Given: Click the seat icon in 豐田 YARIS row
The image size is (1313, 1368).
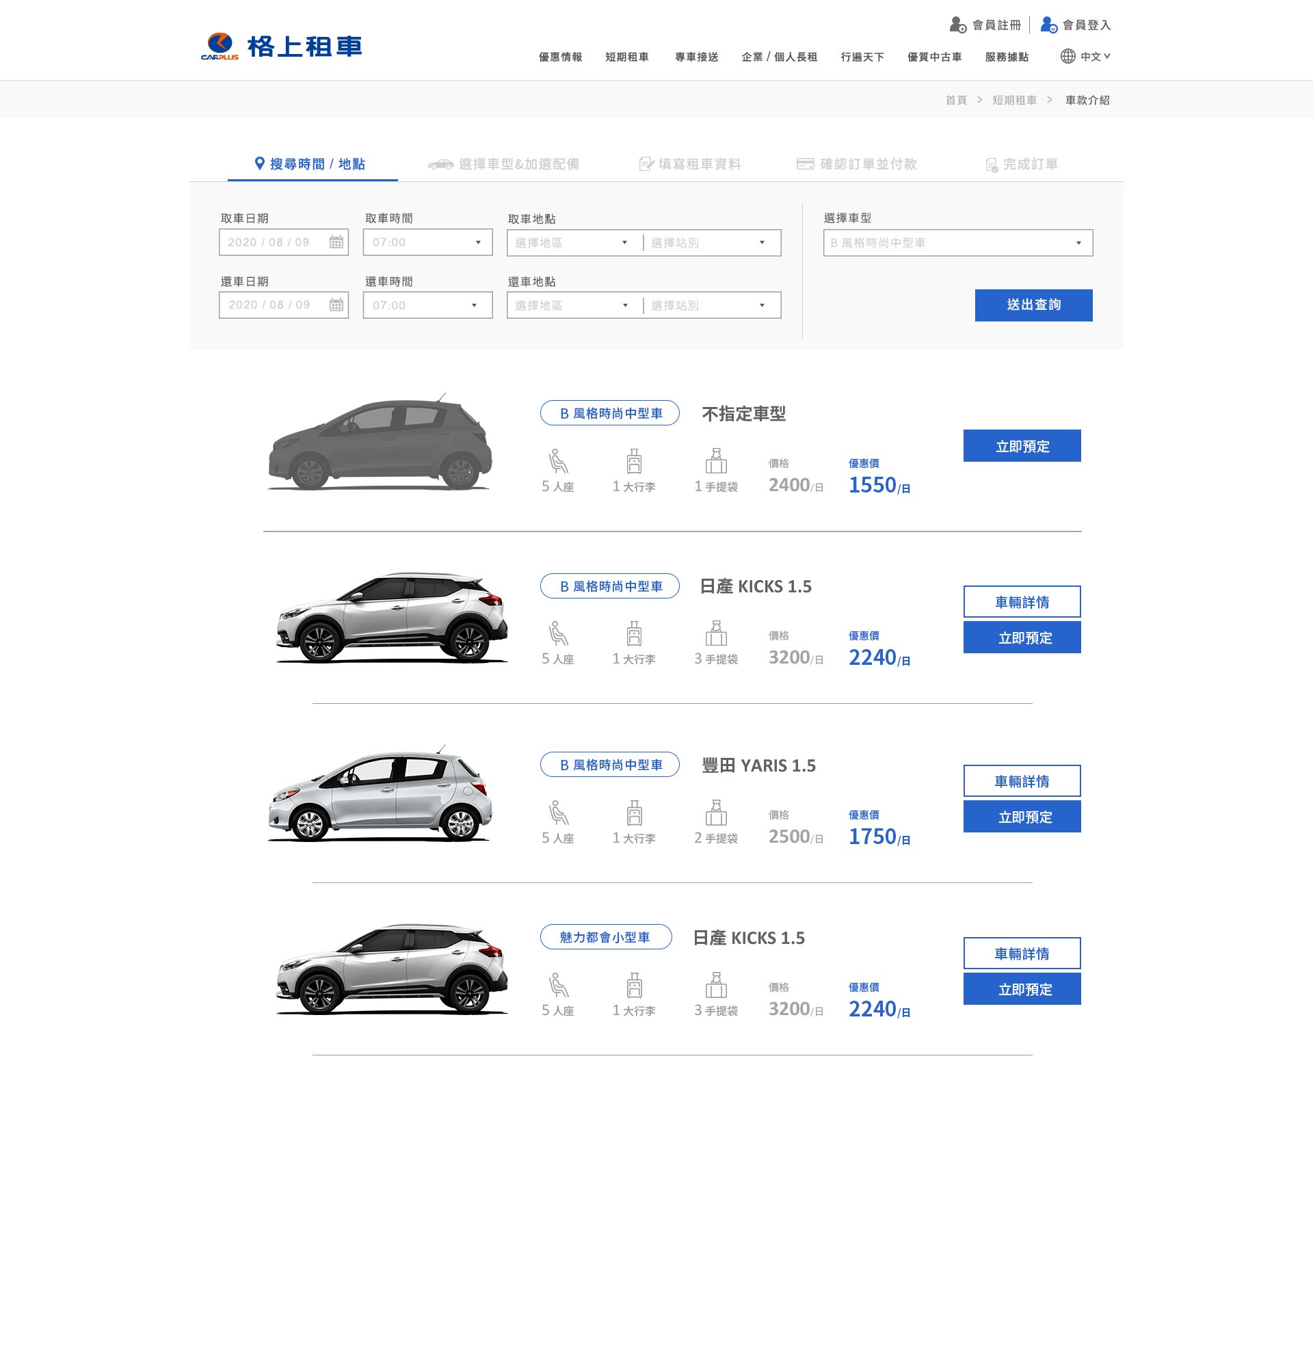Looking at the screenshot, I should click(558, 813).
